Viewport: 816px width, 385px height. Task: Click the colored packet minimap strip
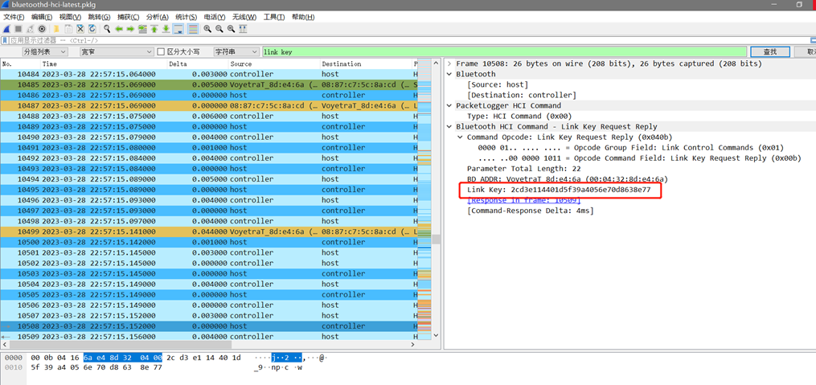(x=424, y=200)
